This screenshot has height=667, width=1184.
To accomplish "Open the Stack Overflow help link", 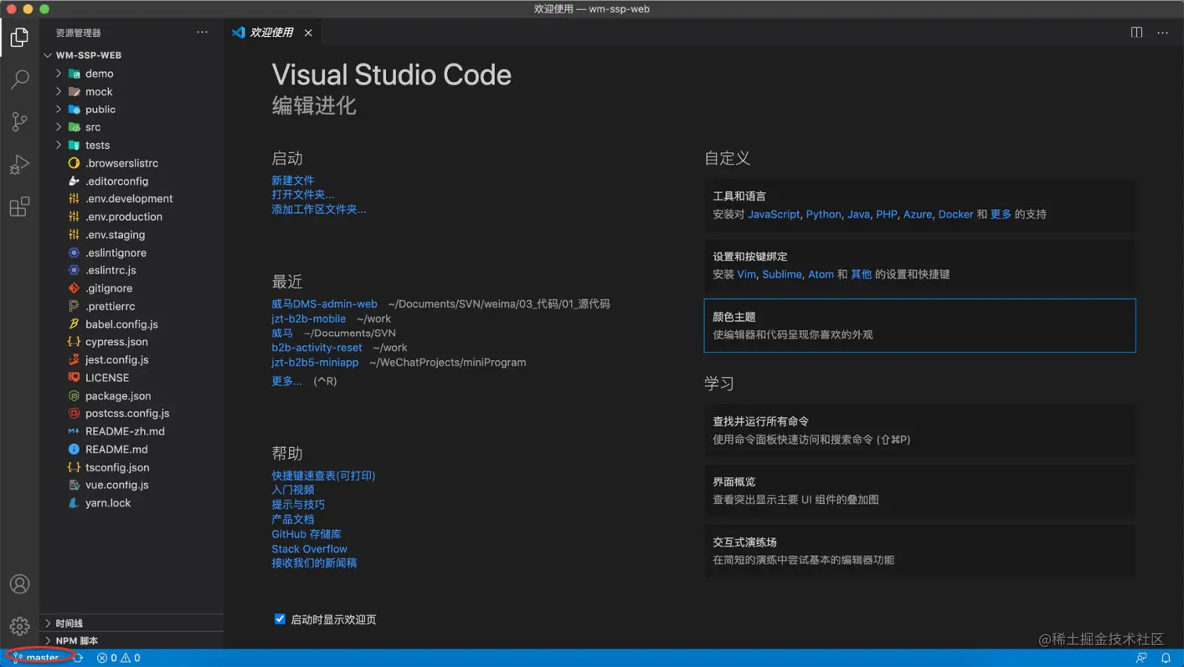I will (x=309, y=549).
